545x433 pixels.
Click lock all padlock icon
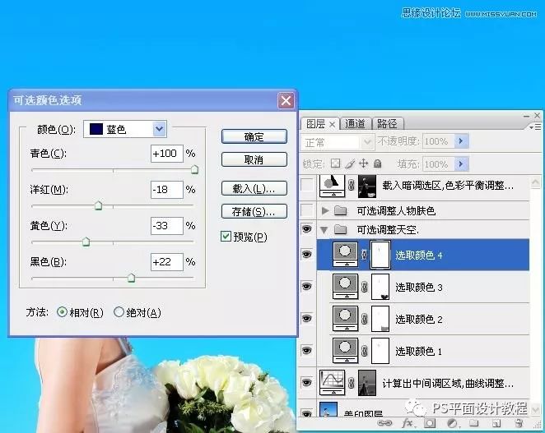[x=378, y=164]
